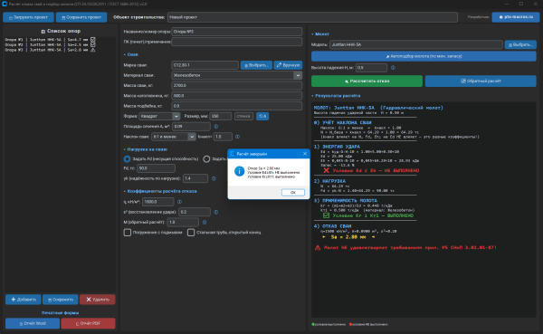Click the Масса сваи, кг input field
Viewport: 543px width, 334px height.
237,85
